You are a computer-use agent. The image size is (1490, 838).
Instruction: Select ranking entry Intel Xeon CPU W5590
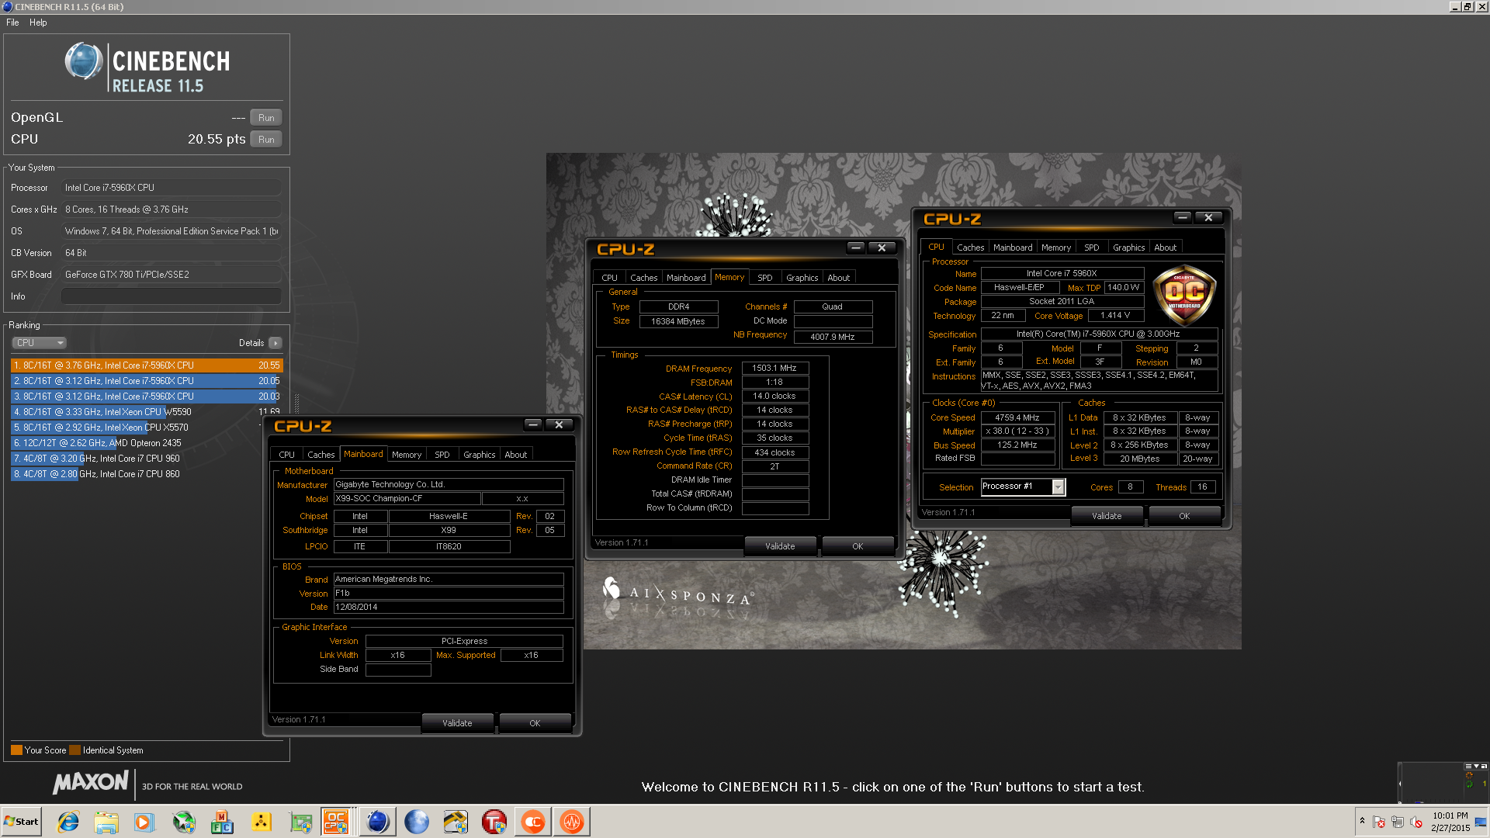tap(147, 412)
